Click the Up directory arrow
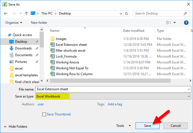 click(26, 13)
